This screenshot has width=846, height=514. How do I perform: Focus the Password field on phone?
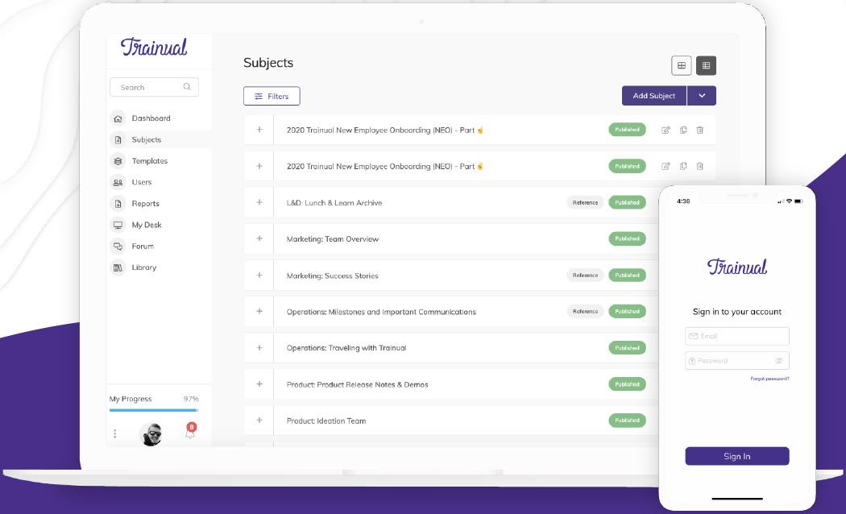point(737,360)
